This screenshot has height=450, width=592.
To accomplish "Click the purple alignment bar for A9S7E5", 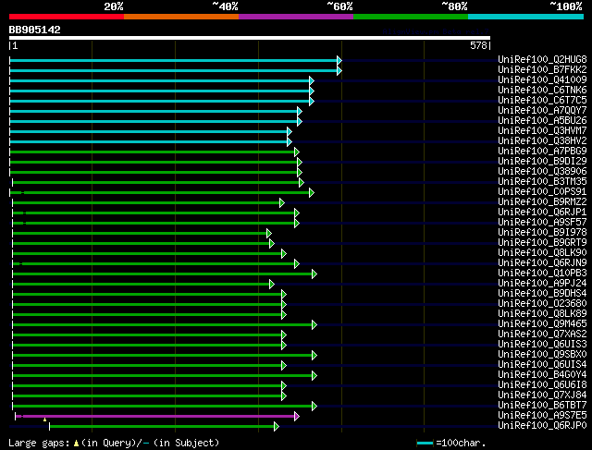I will tap(155, 417).
